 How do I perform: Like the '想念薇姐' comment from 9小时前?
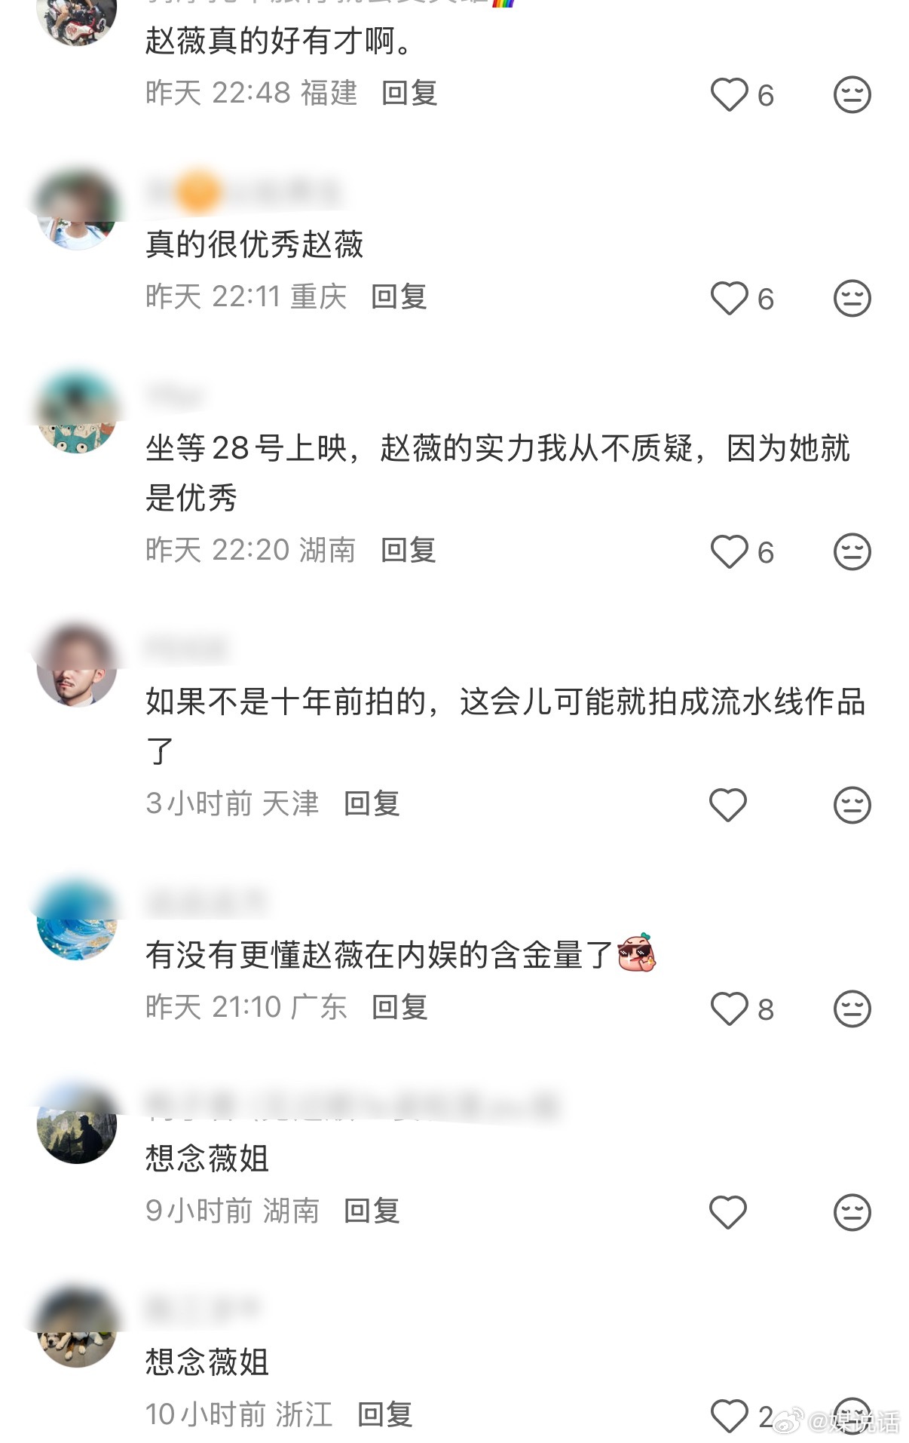(728, 1212)
